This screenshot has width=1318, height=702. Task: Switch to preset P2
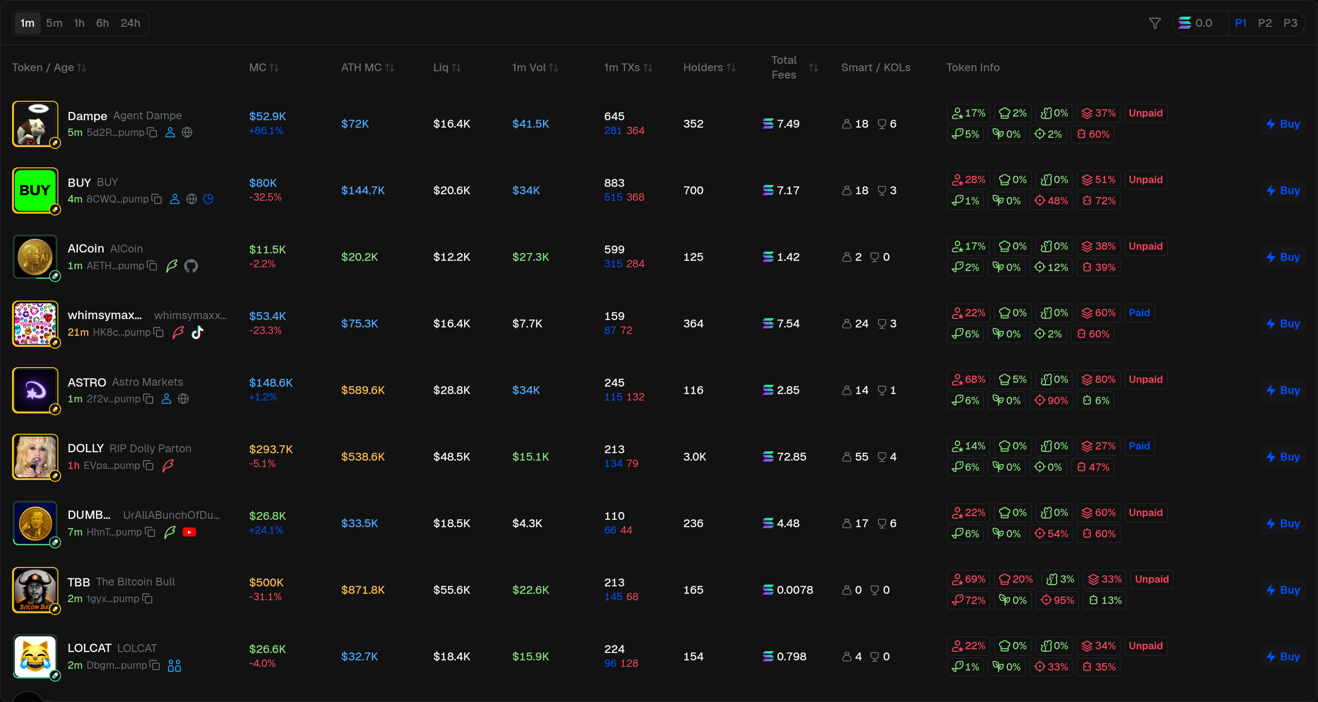[1265, 23]
